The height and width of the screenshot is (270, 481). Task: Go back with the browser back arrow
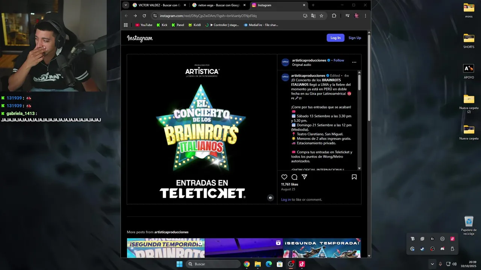point(126,16)
